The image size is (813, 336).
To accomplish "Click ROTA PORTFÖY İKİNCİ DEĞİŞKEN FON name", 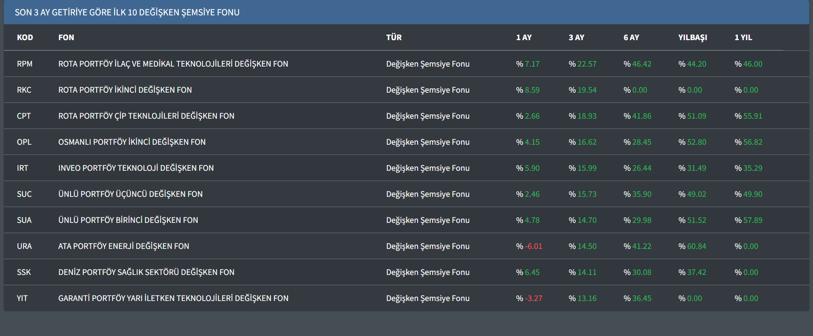I will tap(125, 90).
